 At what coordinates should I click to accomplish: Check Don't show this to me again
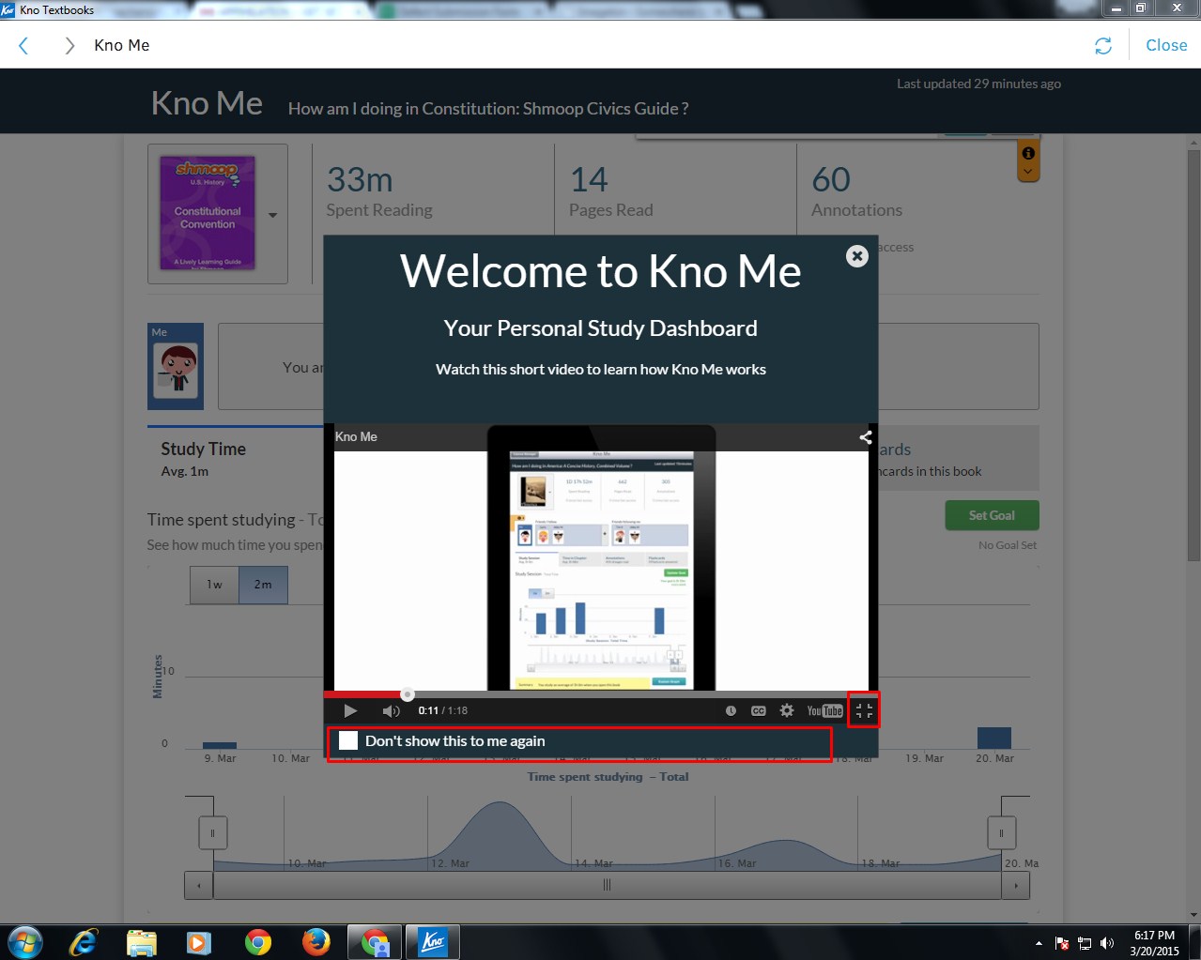pyautogui.click(x=348, y=740)
